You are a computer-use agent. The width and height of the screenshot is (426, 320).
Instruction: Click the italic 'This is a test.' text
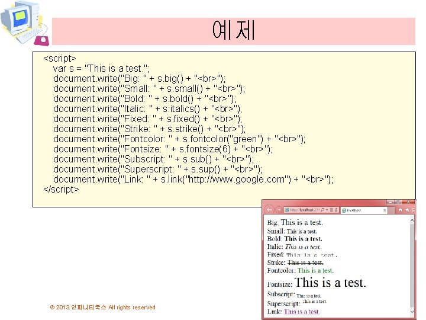coord(303,247)
